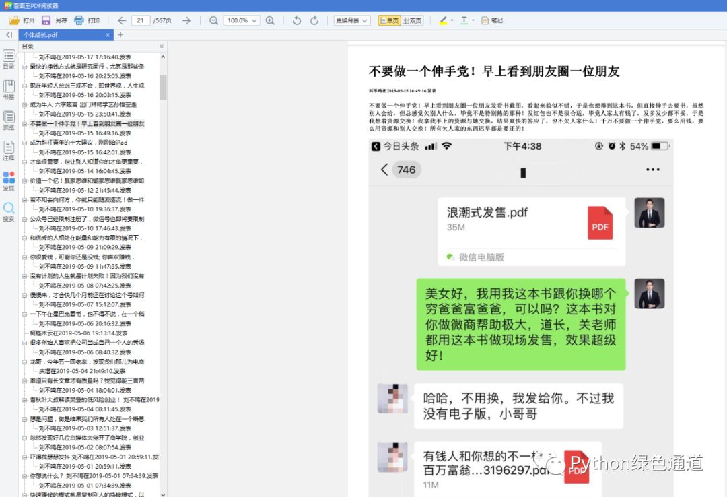This screenshot has height=497, width=727.
Task: Close the 目录 outline panel
Action: (162, 46)
